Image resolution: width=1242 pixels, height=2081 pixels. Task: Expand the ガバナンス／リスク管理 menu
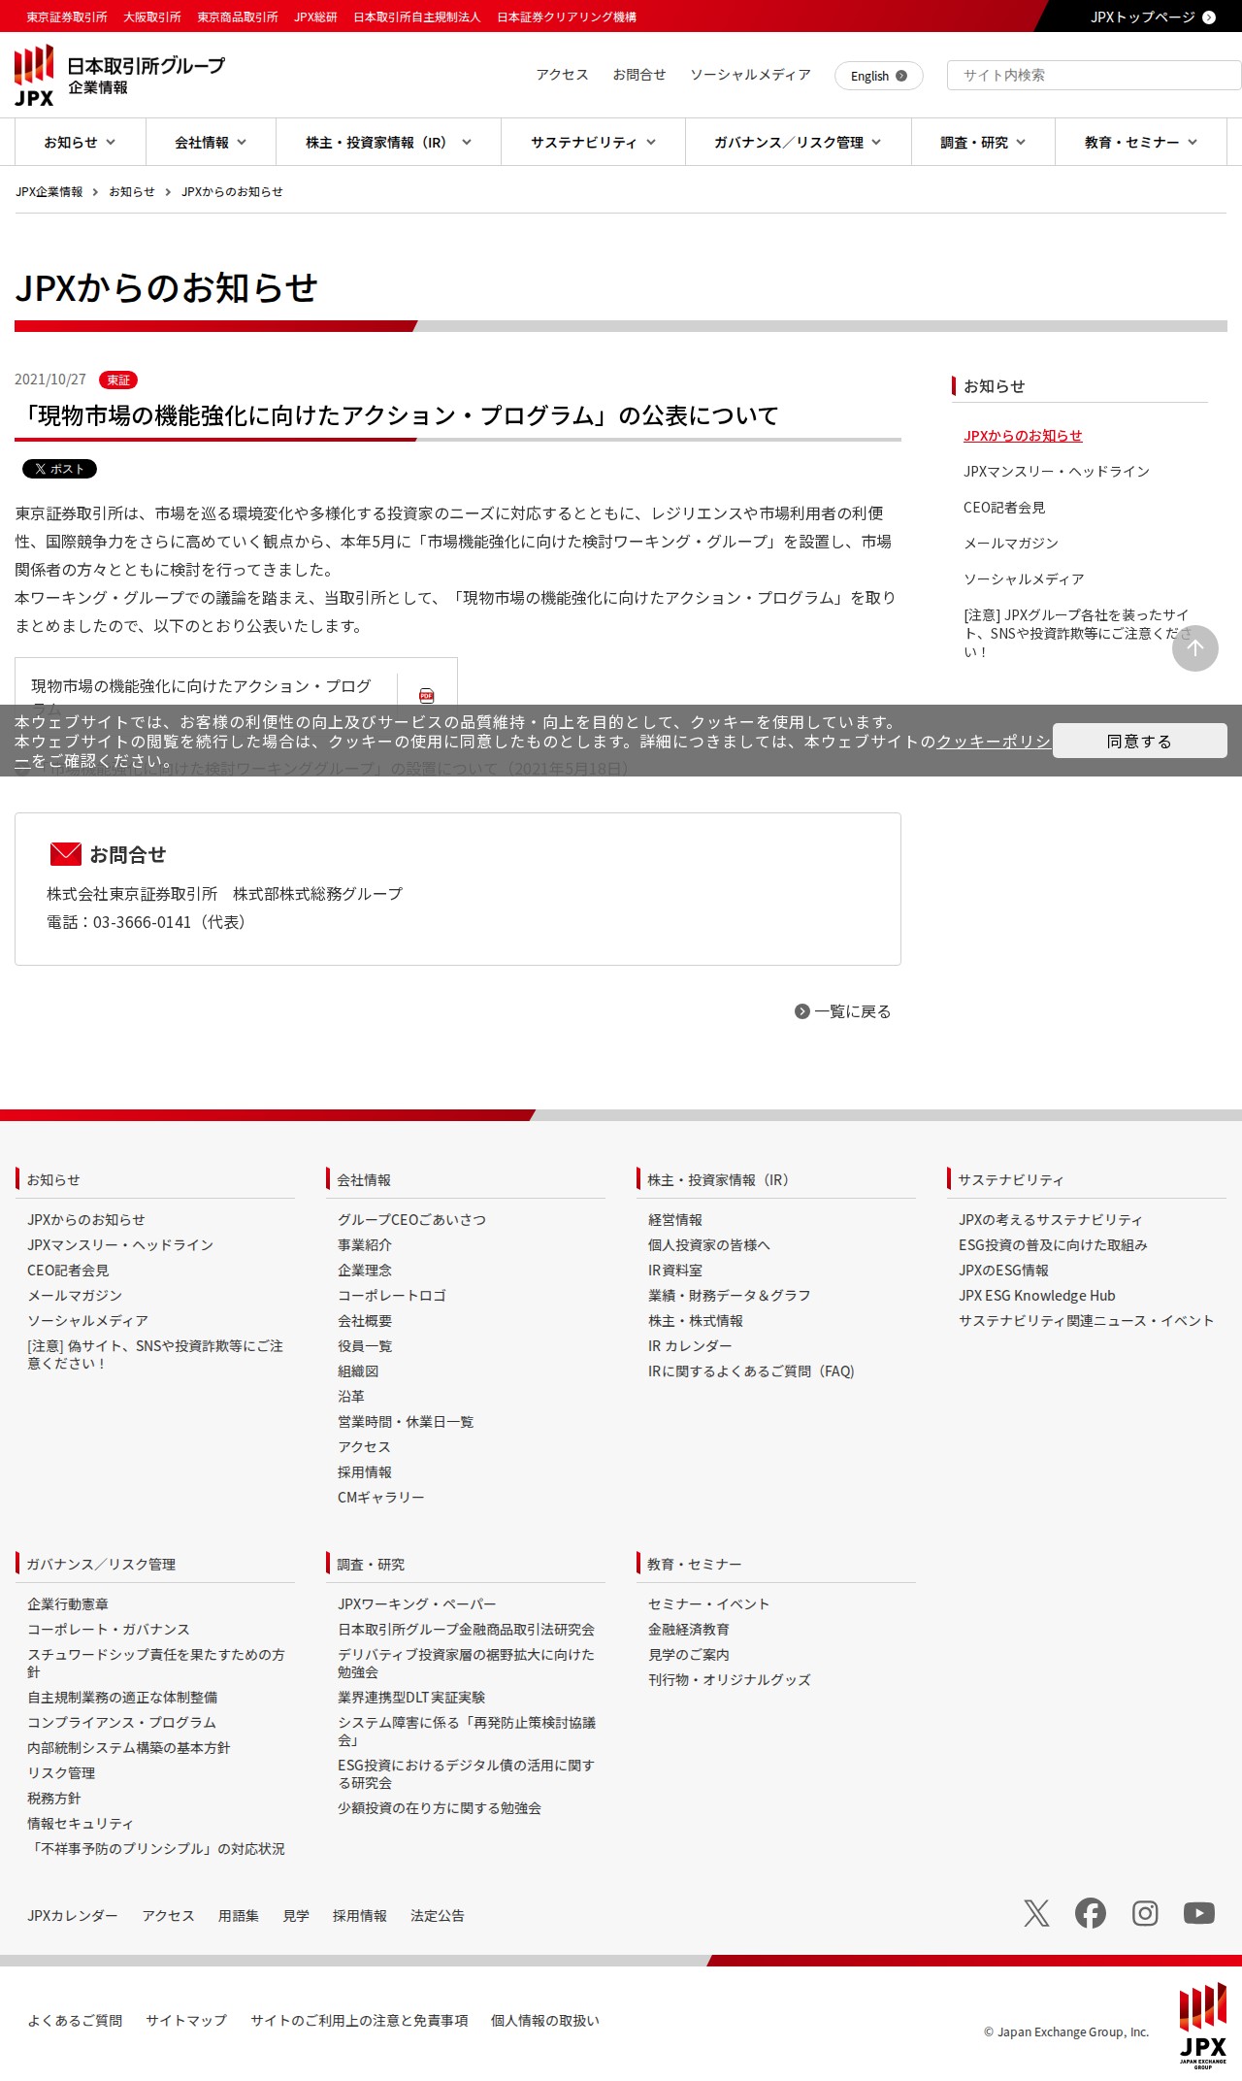pos(798,143)
